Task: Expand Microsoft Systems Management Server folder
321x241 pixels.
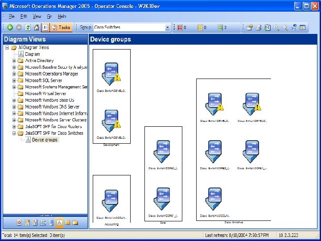Action: [x=14, y=87]
